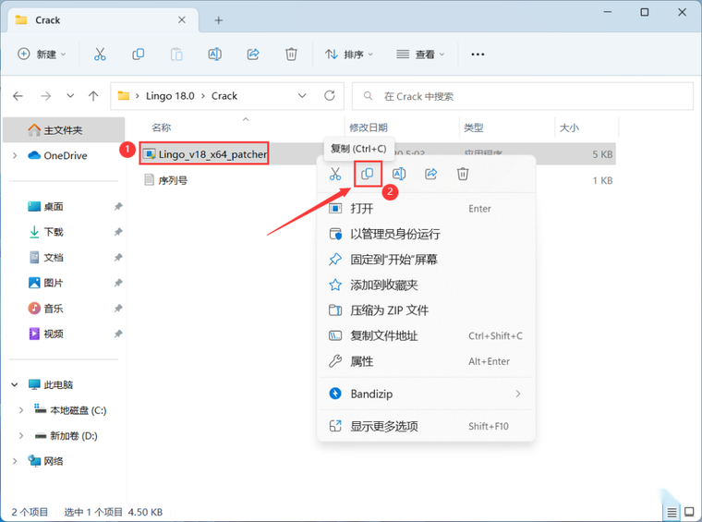Click the Rename icon in context menu
702x522 pixels.
[399, 174]
